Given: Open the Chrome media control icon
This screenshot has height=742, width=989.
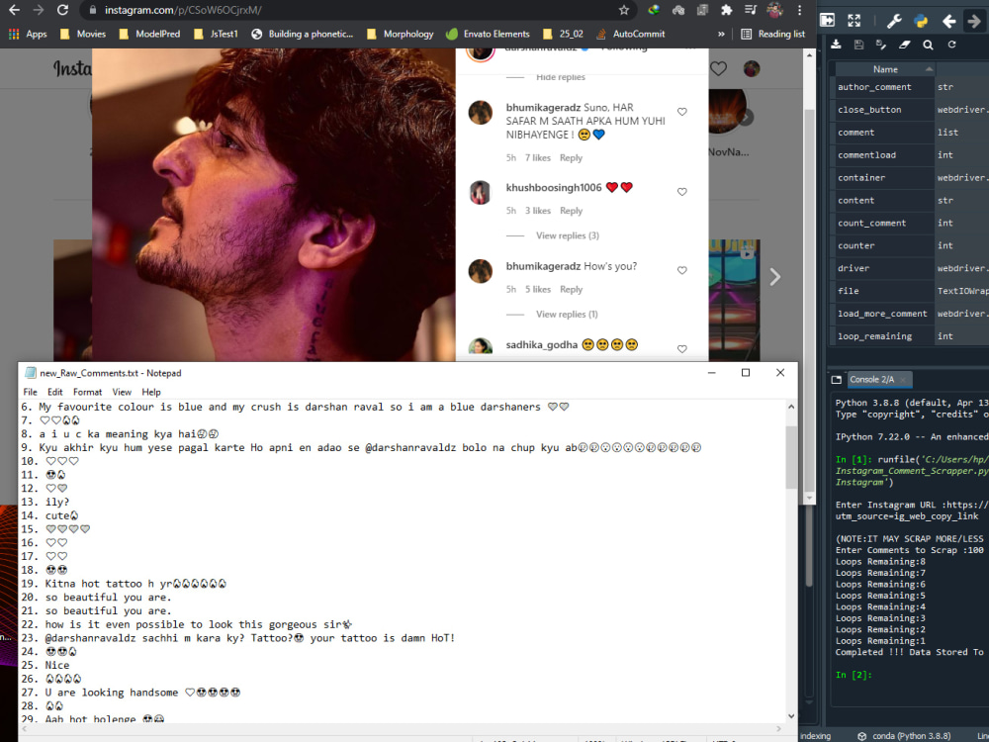Looking at the screenshot, I should [751, 10].
